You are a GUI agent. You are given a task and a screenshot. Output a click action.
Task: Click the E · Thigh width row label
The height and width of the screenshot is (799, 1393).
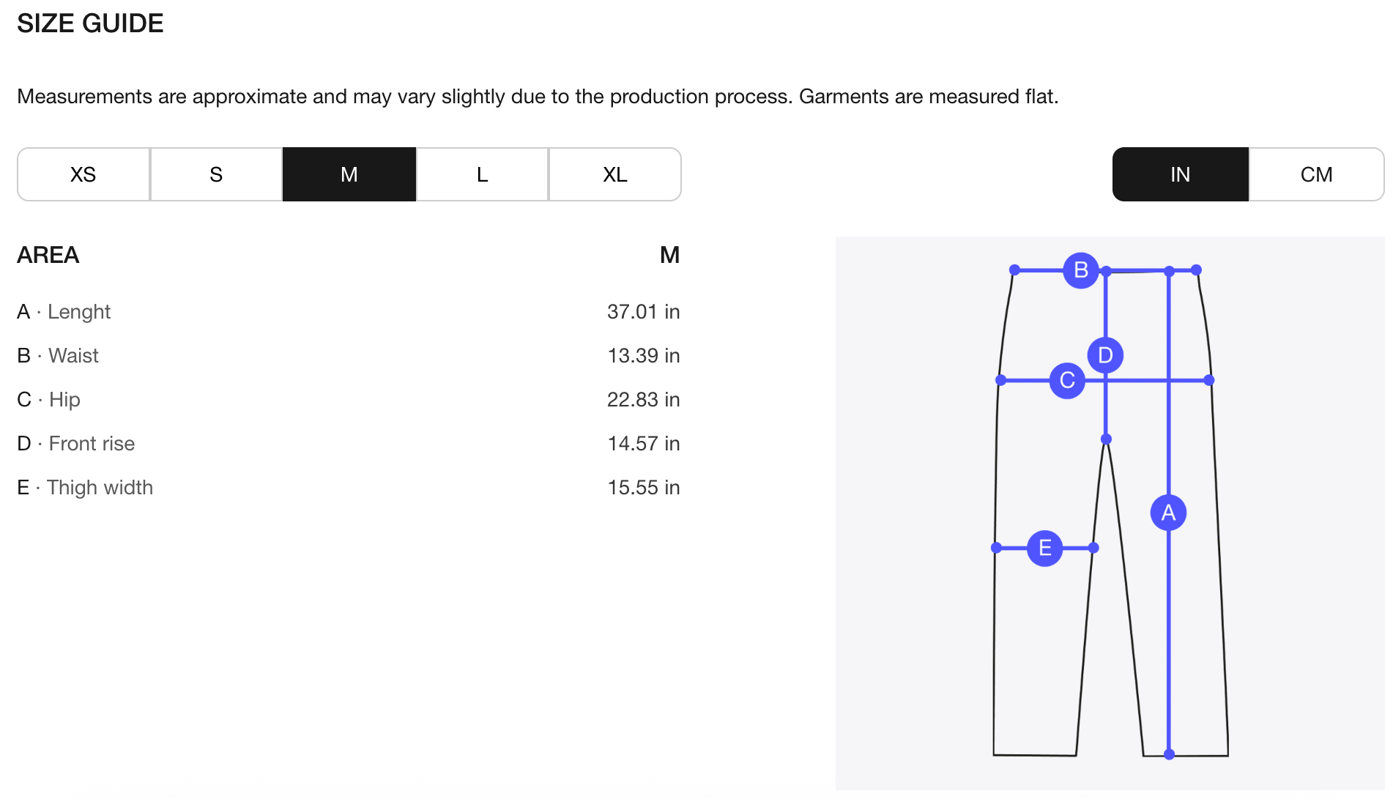pyautogui.click(x=85, y=488)
